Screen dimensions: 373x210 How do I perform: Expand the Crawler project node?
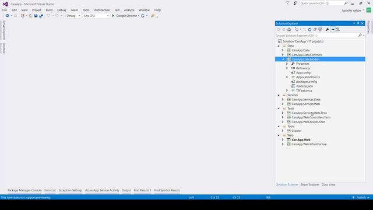283,131
